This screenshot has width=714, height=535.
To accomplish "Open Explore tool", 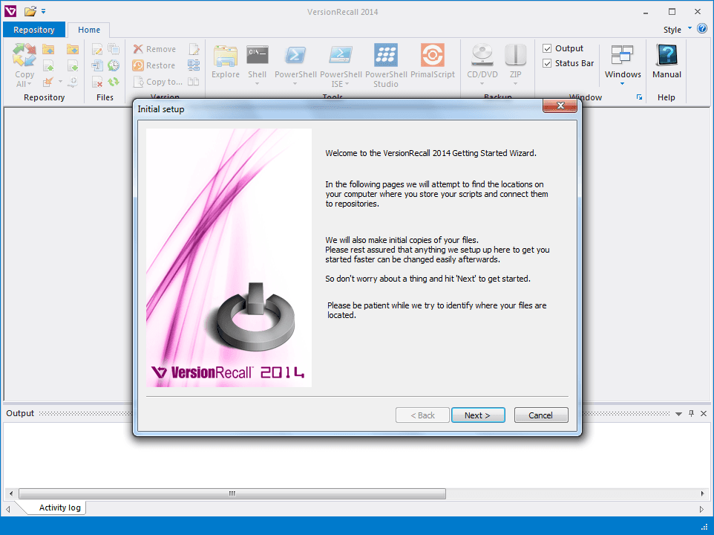I will (226, 61).
